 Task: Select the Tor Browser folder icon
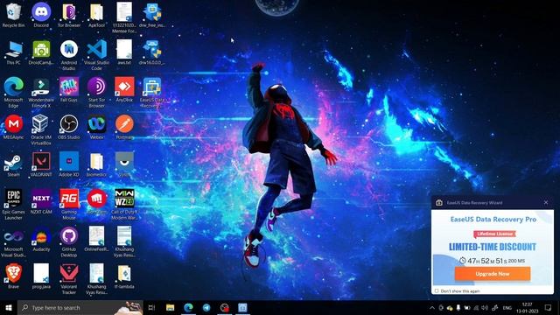tap(69, 15)
